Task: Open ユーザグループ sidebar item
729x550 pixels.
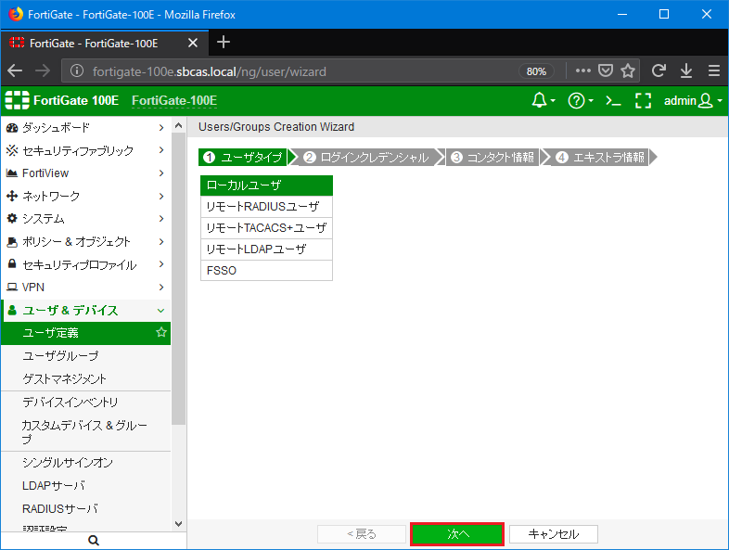Action: coord(85,355)
